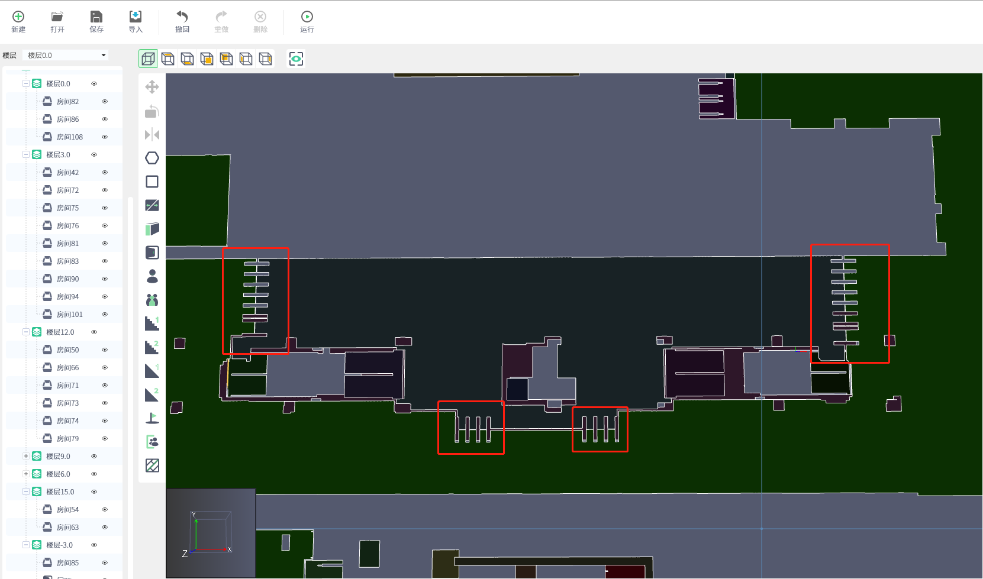
Task: Toggle visibility of 房间101
Action: tap(105, 315)
